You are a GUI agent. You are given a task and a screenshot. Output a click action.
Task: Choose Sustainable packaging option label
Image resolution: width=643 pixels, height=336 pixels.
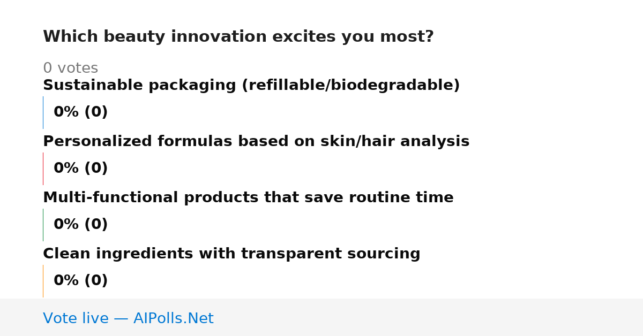(x=251, y=86)
